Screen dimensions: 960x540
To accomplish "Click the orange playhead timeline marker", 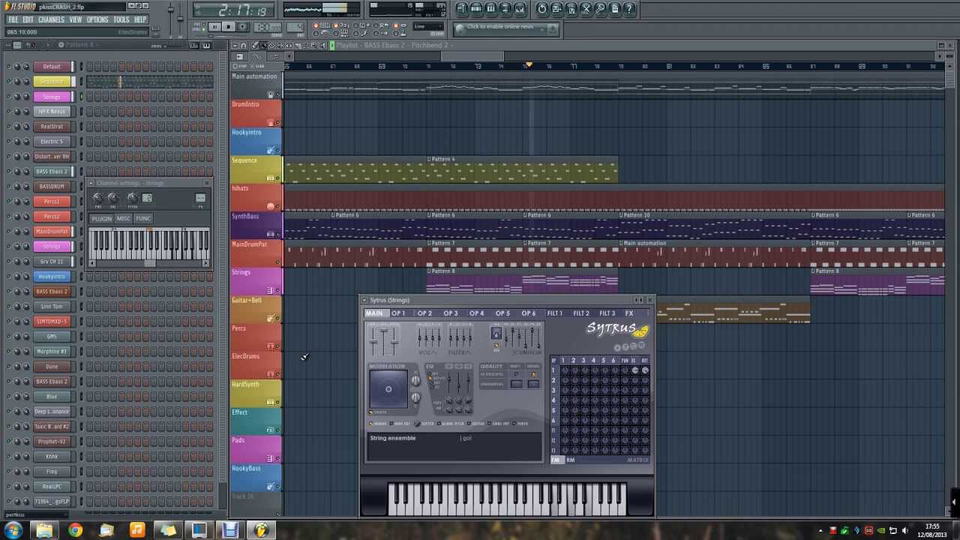I will click(x=529, y=64).
